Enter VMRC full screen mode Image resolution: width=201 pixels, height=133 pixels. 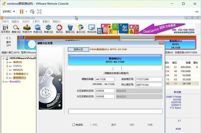[39, 12]
